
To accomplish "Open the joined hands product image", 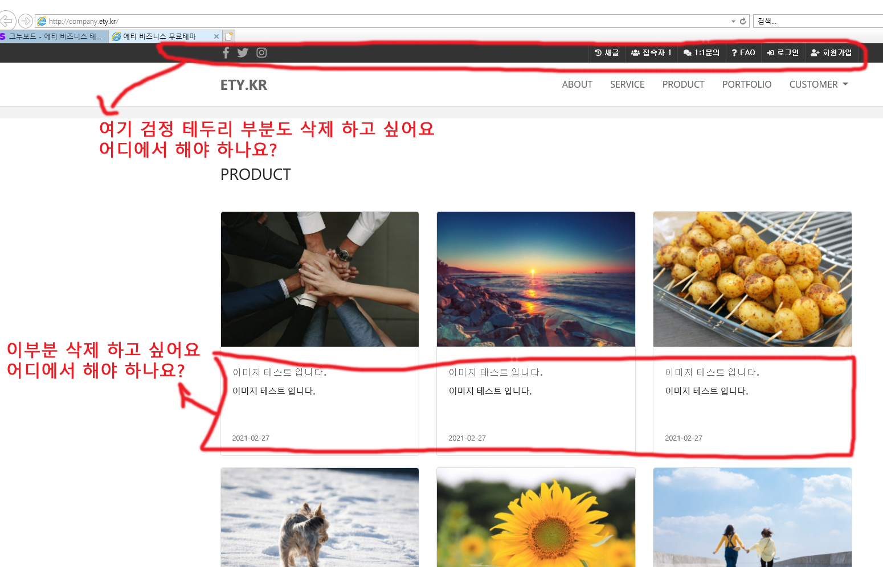I will (x=320, y=279).
